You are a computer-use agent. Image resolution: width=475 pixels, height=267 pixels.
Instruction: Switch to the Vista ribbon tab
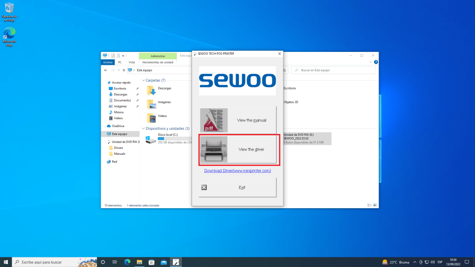[132, 62]
